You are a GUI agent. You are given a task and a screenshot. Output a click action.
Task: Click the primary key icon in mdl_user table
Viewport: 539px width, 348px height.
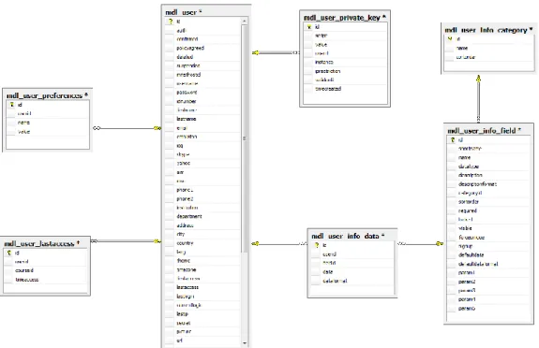(171, 22)
